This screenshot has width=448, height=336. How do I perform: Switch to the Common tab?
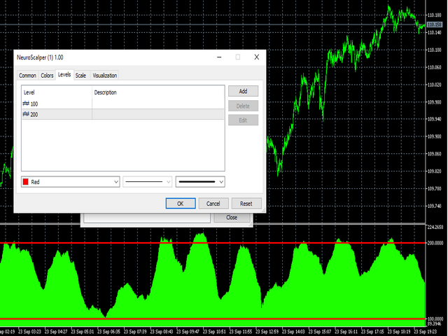[x=27, y=76]
